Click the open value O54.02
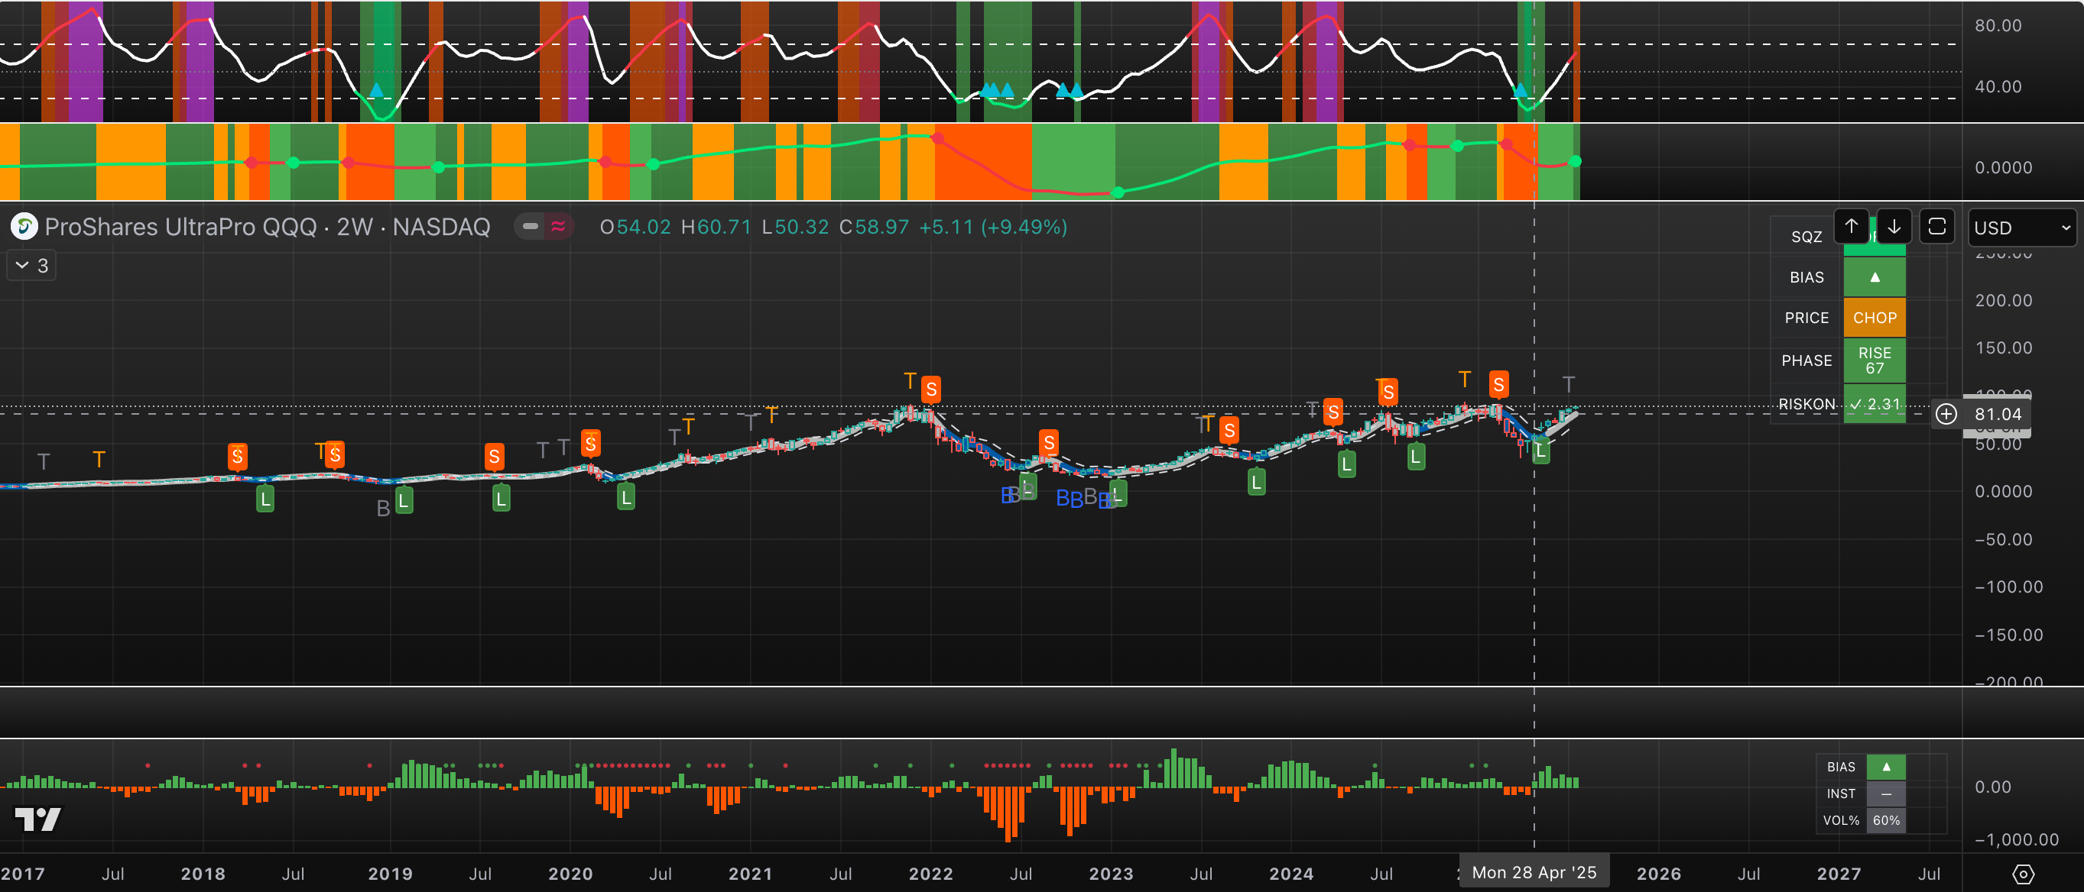The image size is (2084, 892). [x=635, y=227]
